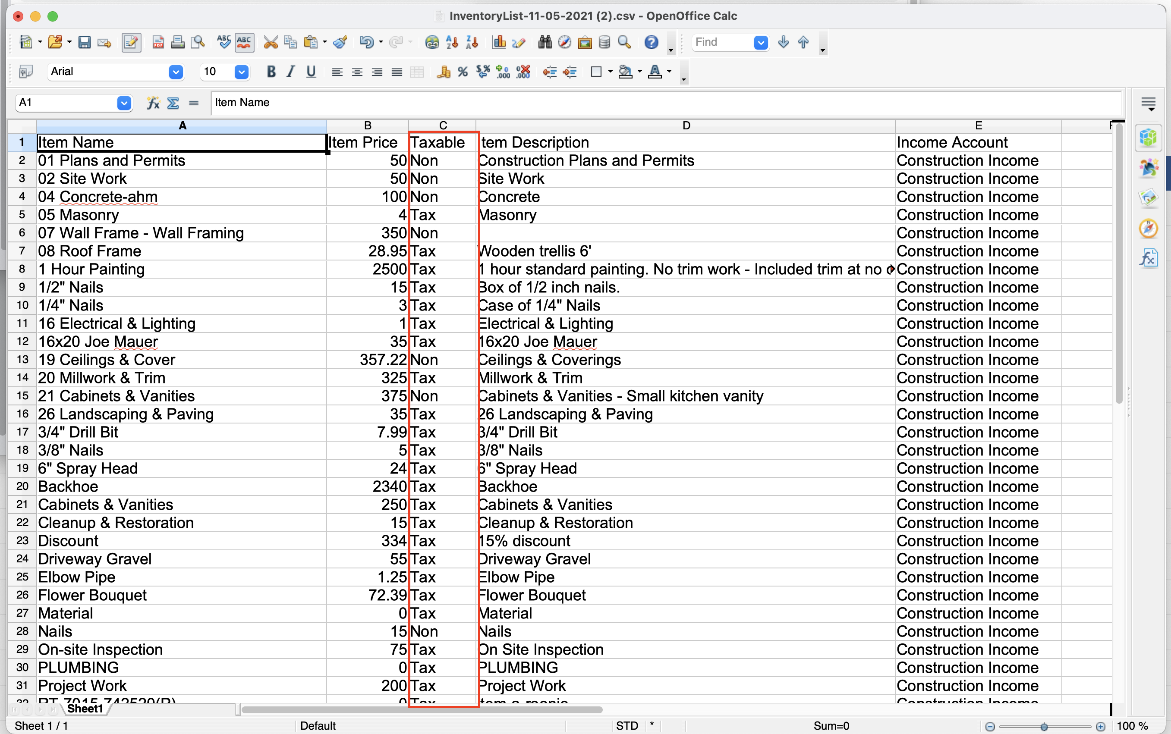
Task: Open OpenOffice Help with the question mark
Action: click(652, 43)
